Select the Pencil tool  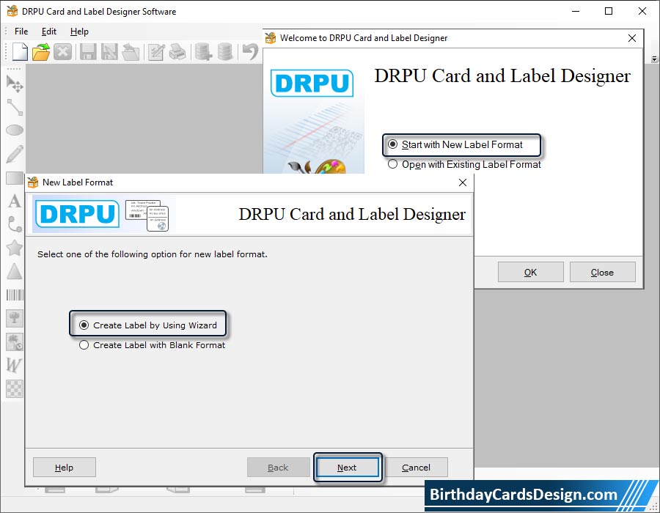click(15, 154)
